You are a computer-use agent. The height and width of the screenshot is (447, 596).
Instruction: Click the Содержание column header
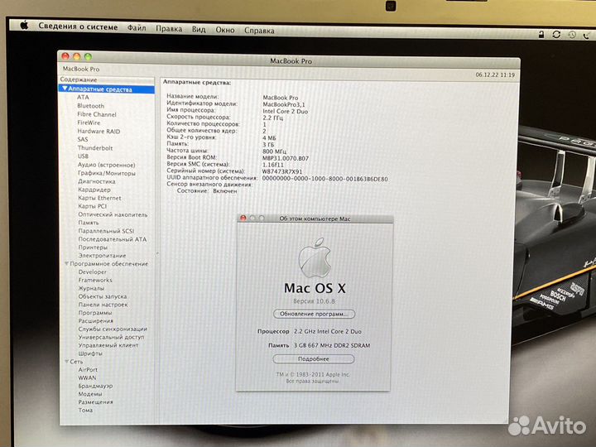107,79
